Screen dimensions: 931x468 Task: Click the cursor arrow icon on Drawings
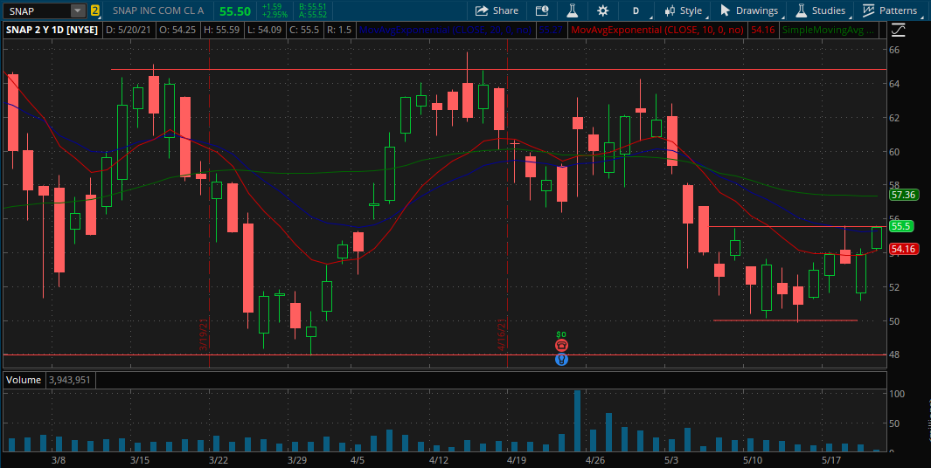[725, 10]
